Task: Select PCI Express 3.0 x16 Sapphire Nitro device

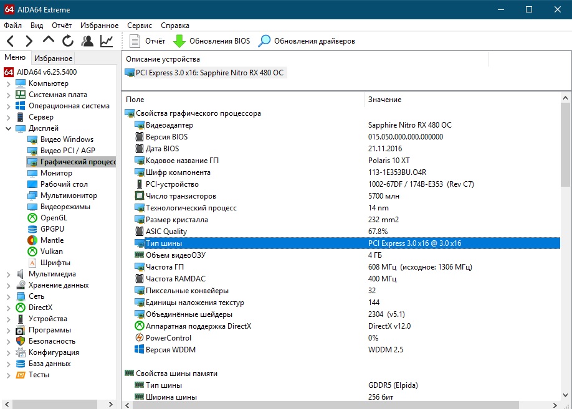Action: pyautogui.click(x=204, y=73)
